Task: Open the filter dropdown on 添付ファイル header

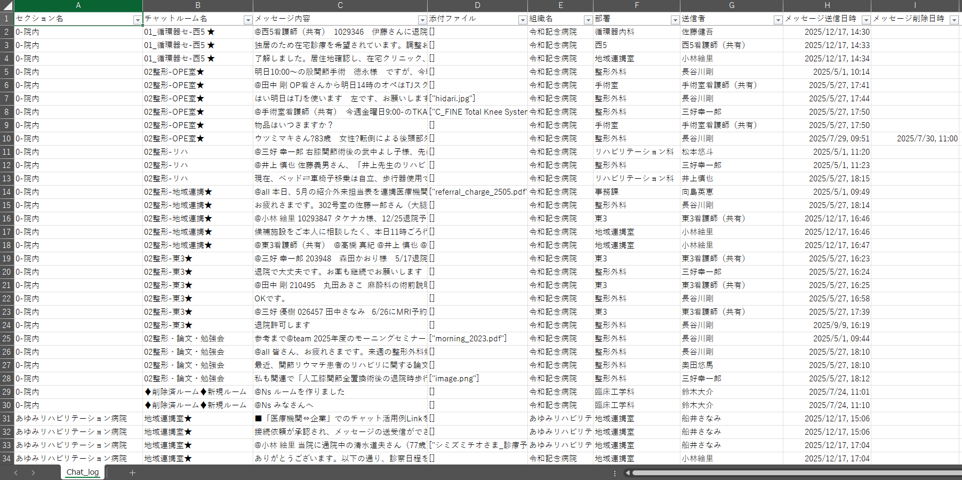Action: (x=522, y=19)
